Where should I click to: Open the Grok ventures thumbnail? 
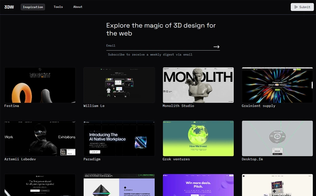coord(198,139)
